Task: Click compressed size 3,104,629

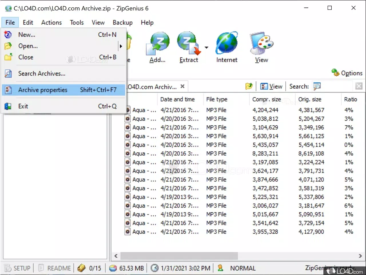Action: coord(265,127)
